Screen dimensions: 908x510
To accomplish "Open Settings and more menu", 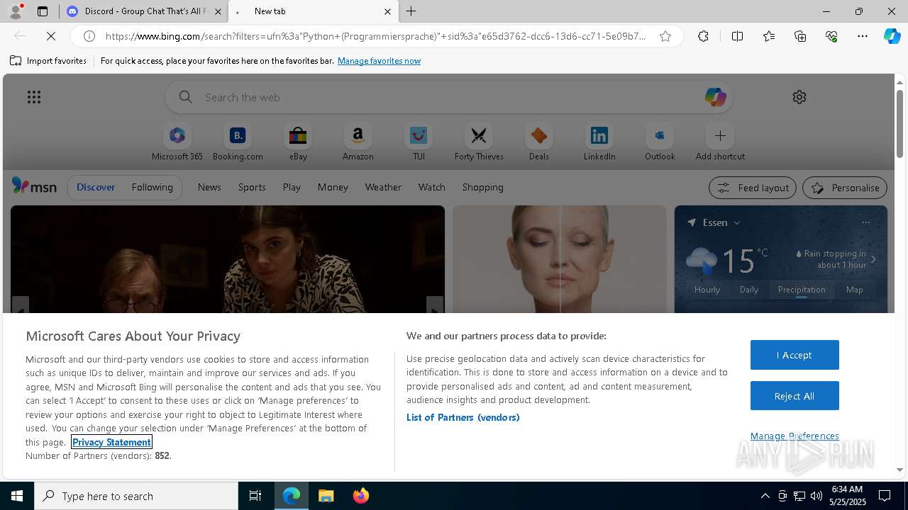I will click(x=863, y=36).
